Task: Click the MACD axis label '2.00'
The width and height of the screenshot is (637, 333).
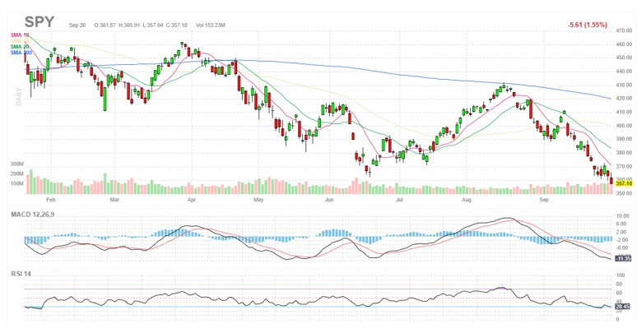Action: (623, 232)
